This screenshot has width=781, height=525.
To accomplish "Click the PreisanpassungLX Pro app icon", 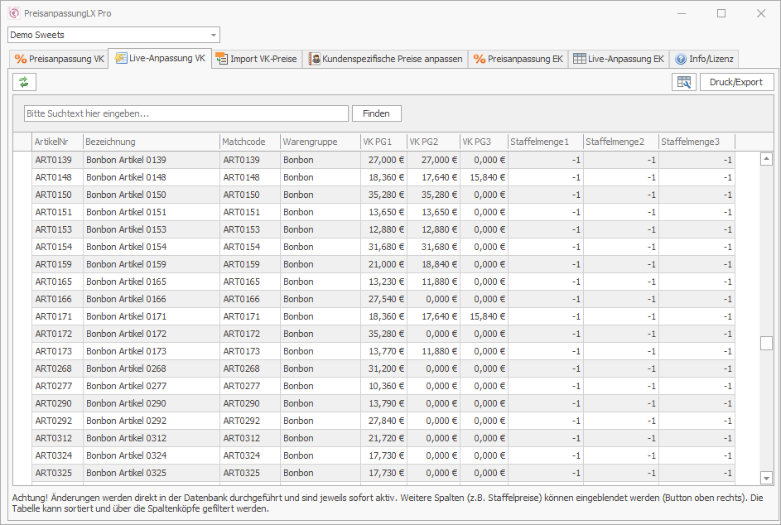I will [13, 13].
